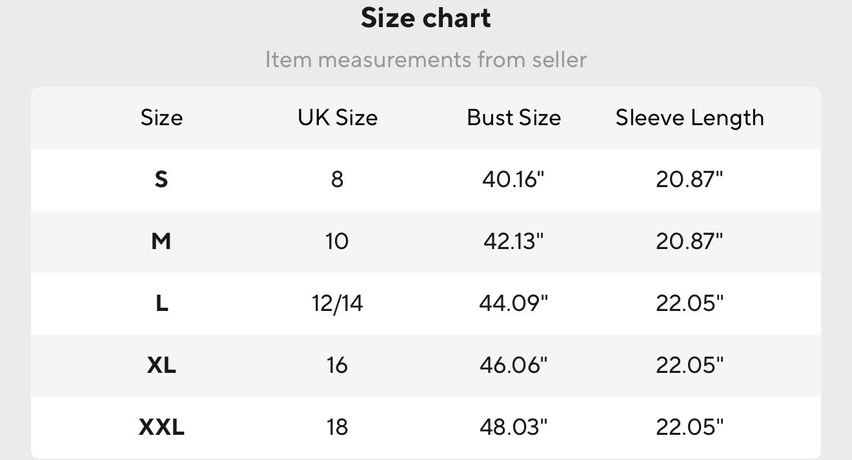Select the "Bust Size" column header
Image resolution: width=852 pixels, height=460 pixels.
(x=514, y=117)
